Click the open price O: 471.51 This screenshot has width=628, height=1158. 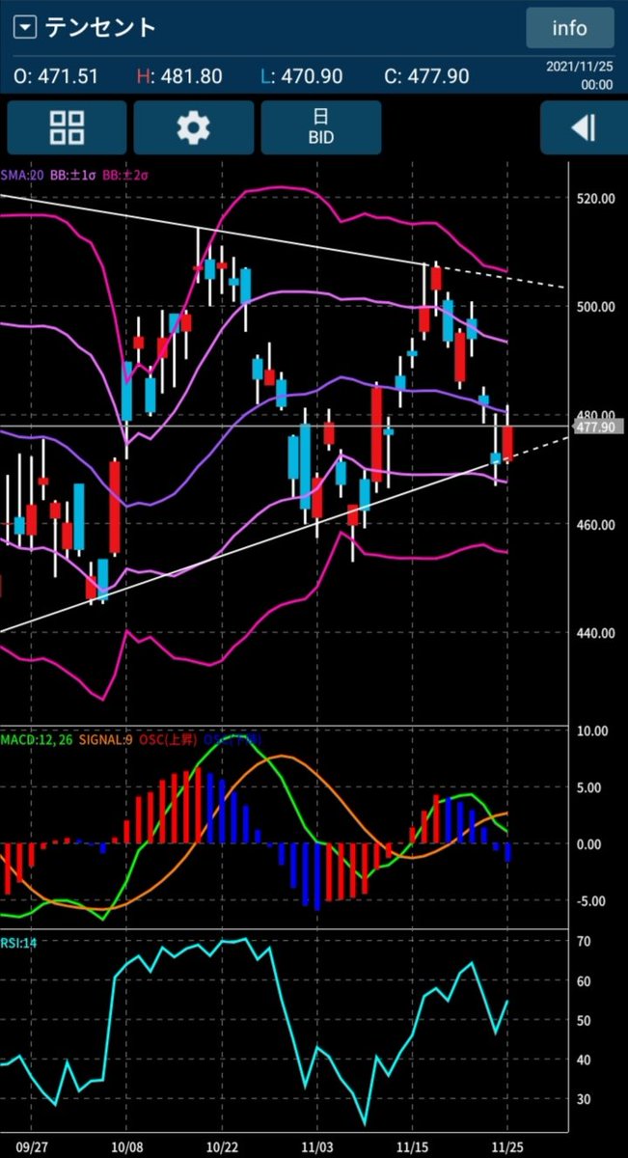(x=55, y=76)
